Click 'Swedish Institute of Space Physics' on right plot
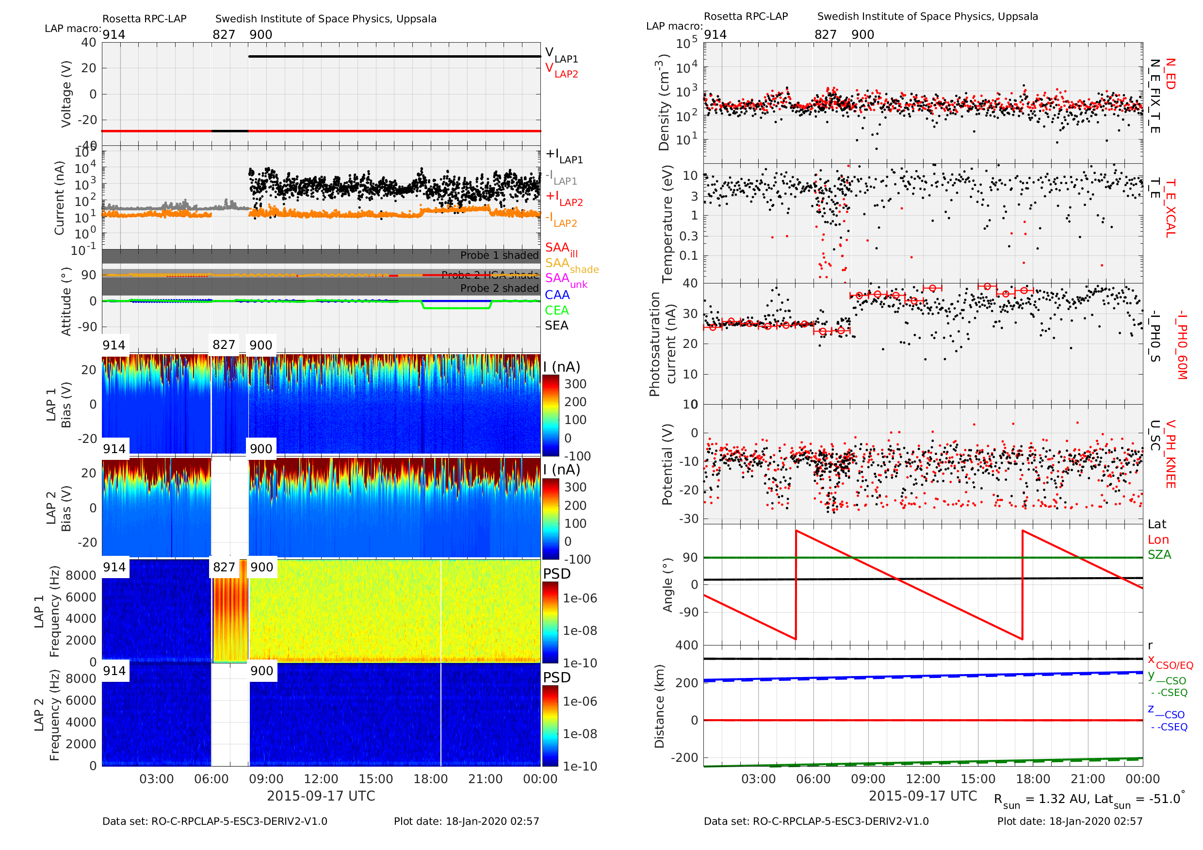The height and width of the screenshot is (850, 1203). pyautogui.click(x=927, y=16)
